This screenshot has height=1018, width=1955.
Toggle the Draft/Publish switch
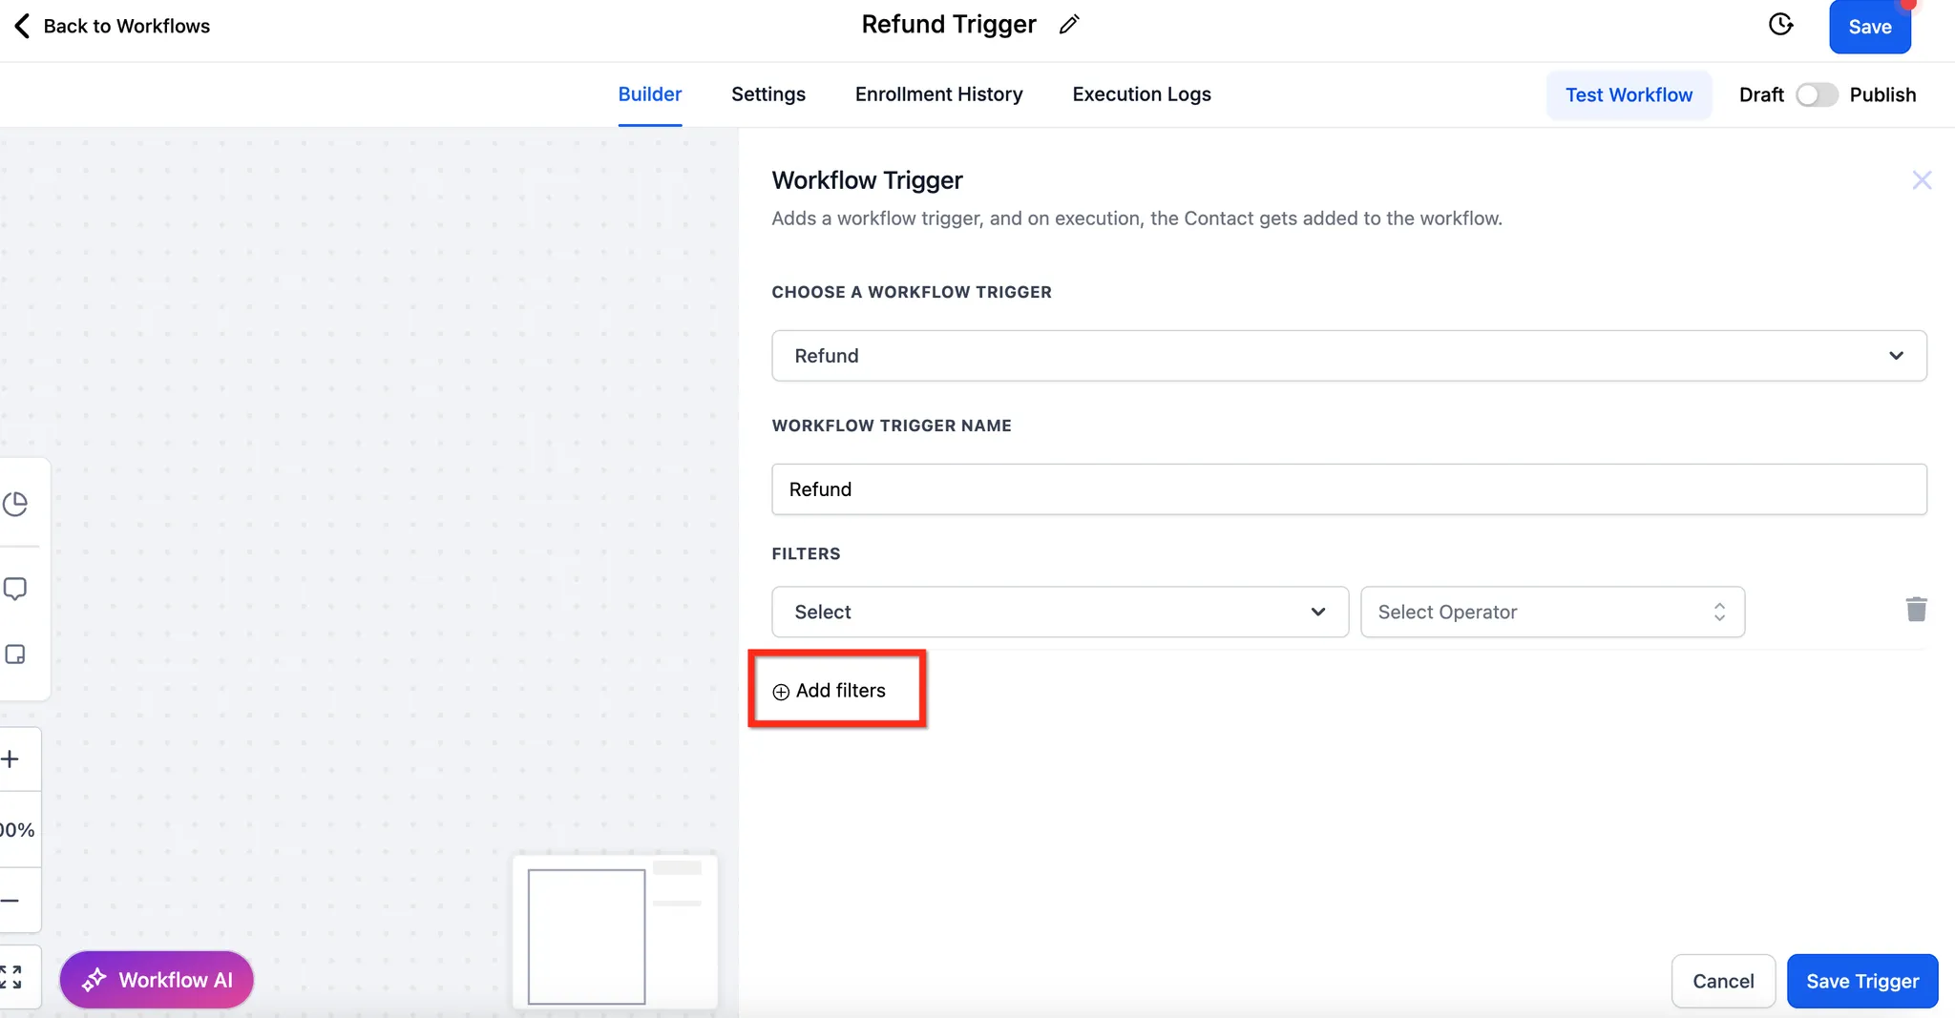1817,94
